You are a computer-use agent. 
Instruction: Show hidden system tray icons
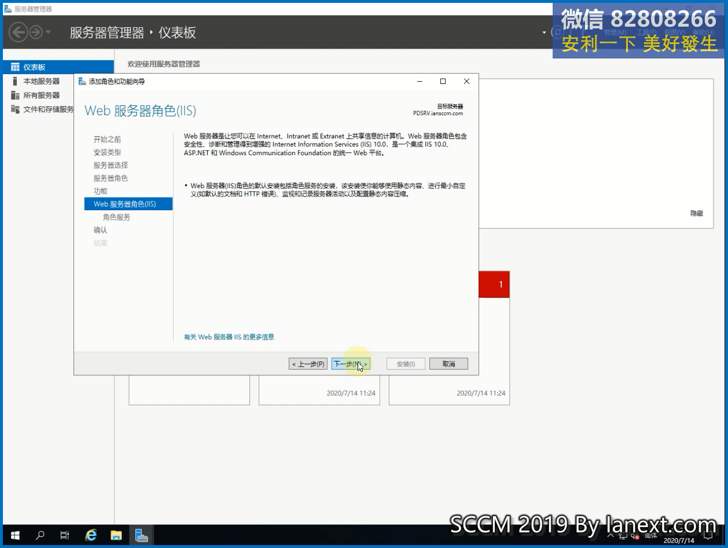tap(611, 536)
